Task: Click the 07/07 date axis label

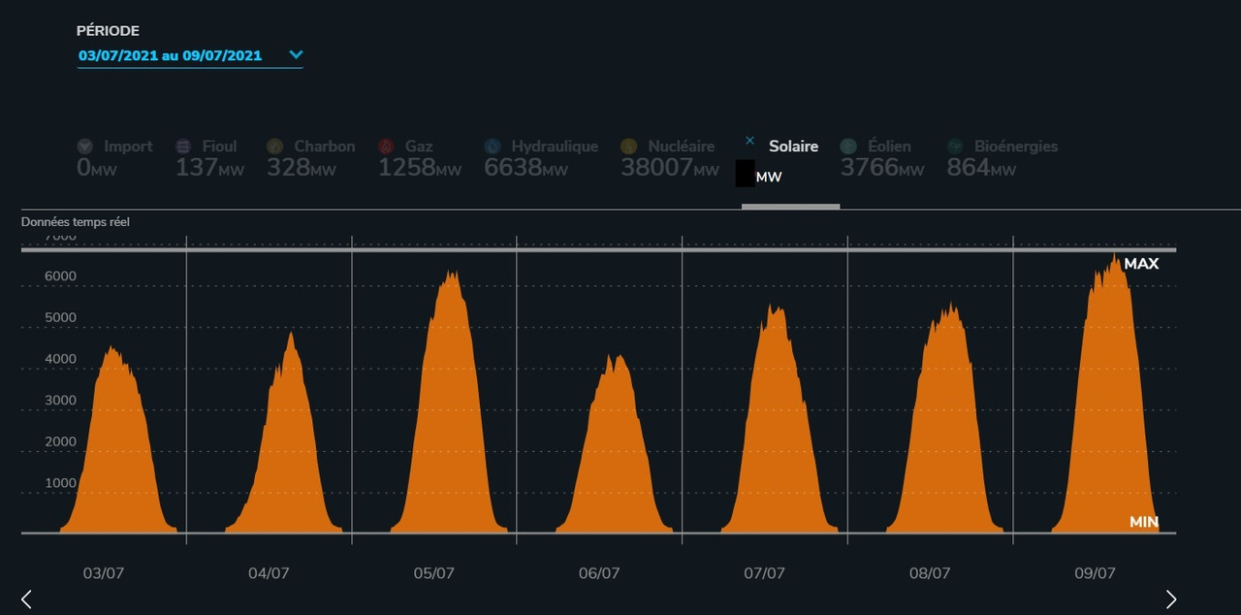Action: (x=764, y=573)
